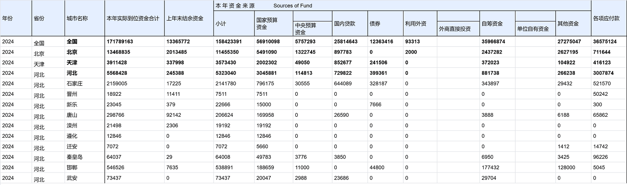Click the 中央预算资金 subheader
The width and height of the screenshot is (627, 185).
(x=312, y=28)
